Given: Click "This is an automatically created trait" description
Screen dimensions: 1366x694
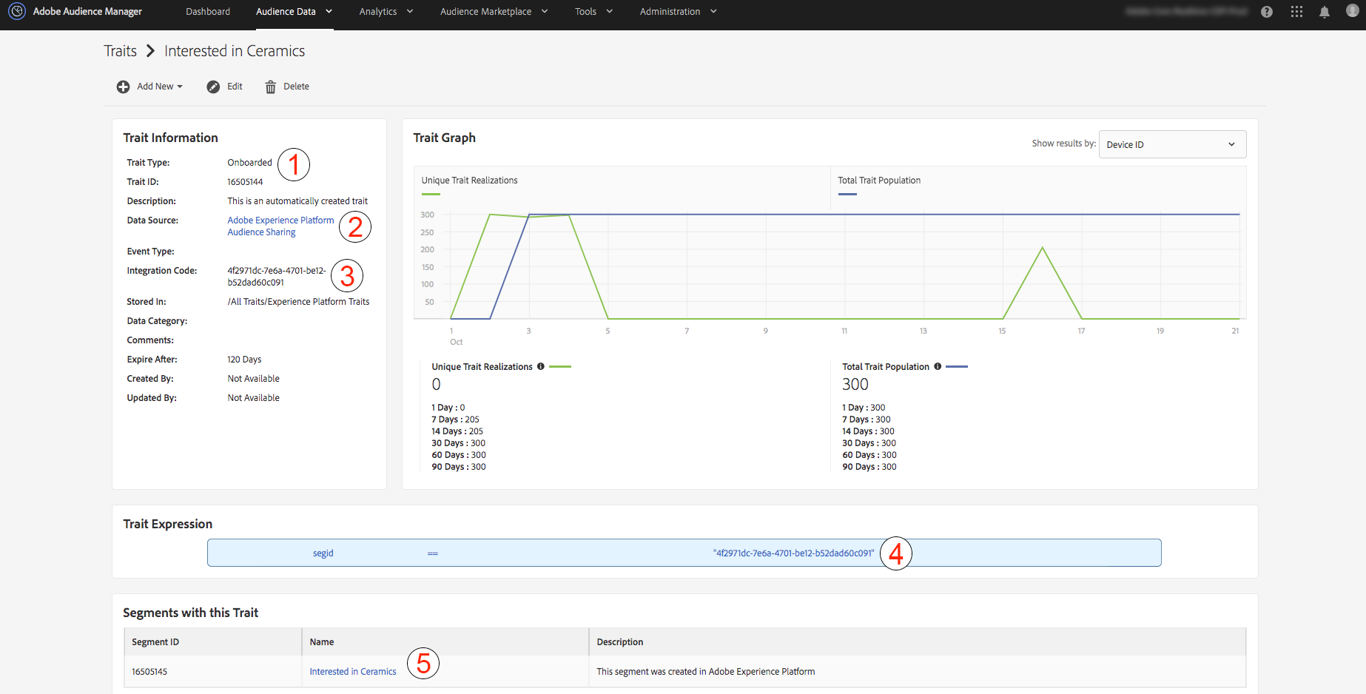Looking at the screenshot, I should 297,201.
